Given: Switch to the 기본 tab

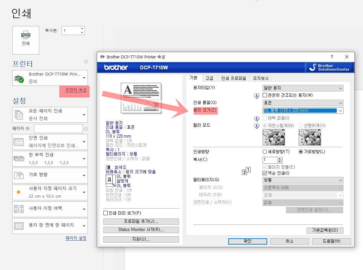Looking at the screenshot, I should (194, 78).
